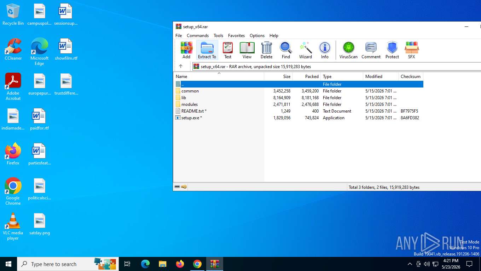Add a Comment to the archive

click(x=371, y=50)
